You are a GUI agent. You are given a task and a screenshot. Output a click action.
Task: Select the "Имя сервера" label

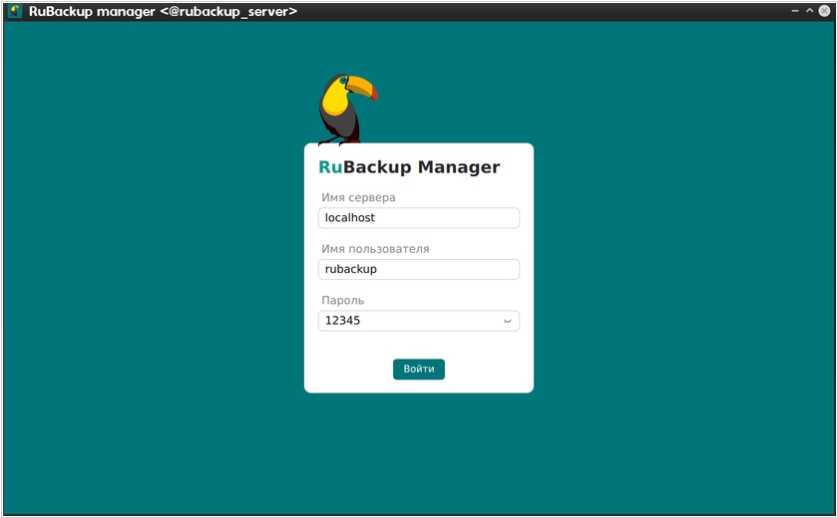358,197
